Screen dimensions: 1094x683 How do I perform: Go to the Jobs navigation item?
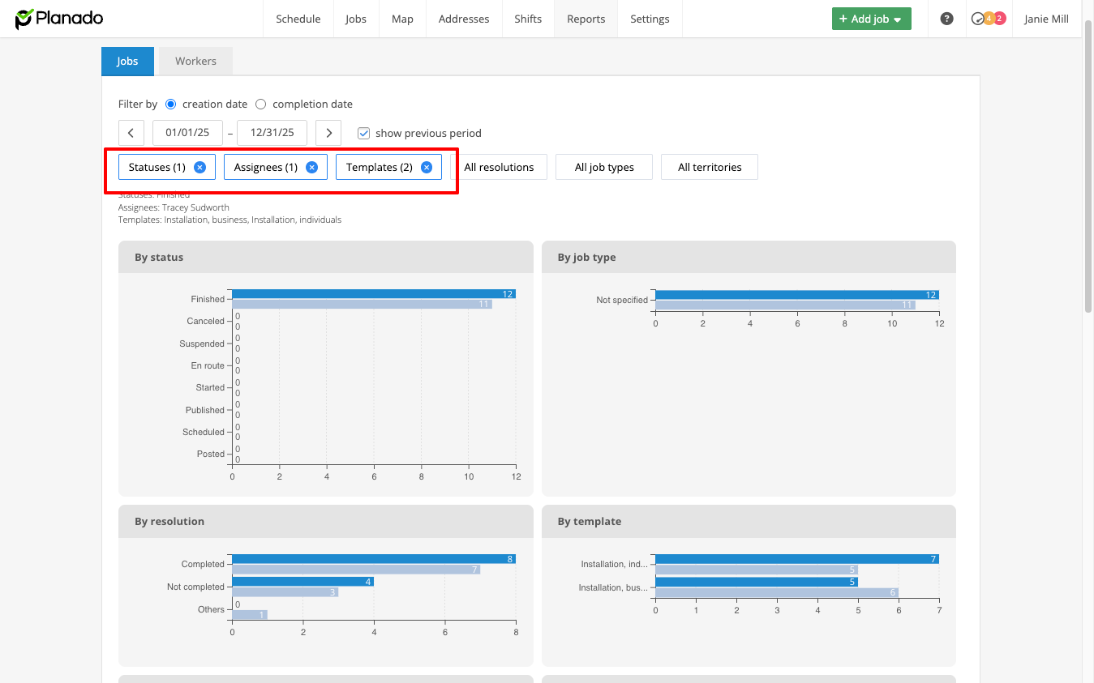356,19
